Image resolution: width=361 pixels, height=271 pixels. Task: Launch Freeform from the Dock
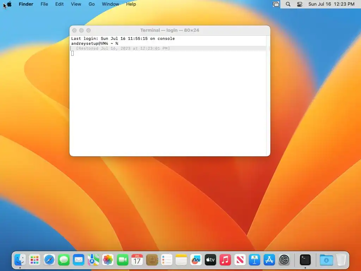[x=196, y=260]
